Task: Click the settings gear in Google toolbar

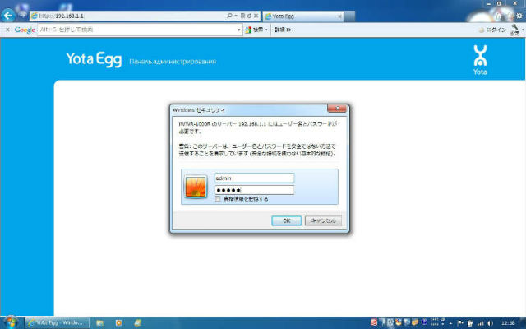Action: (515, 29)
